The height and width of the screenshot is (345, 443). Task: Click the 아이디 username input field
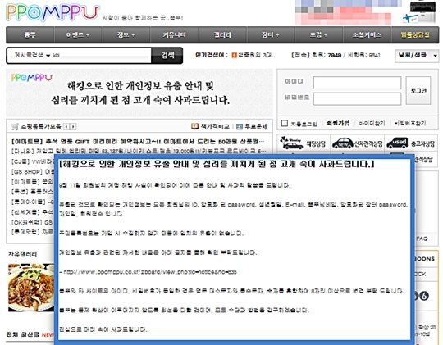pos(357,83)
